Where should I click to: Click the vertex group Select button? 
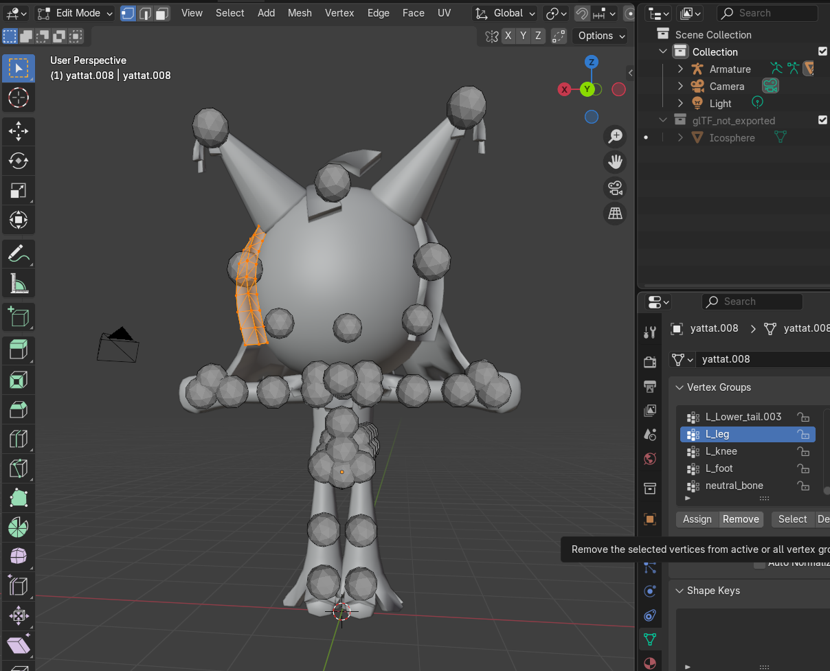[x=792, y=519]
